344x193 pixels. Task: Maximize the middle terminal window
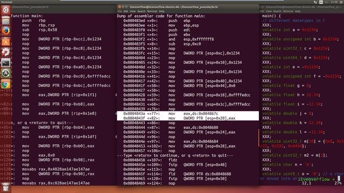click(x=126, y=7)
